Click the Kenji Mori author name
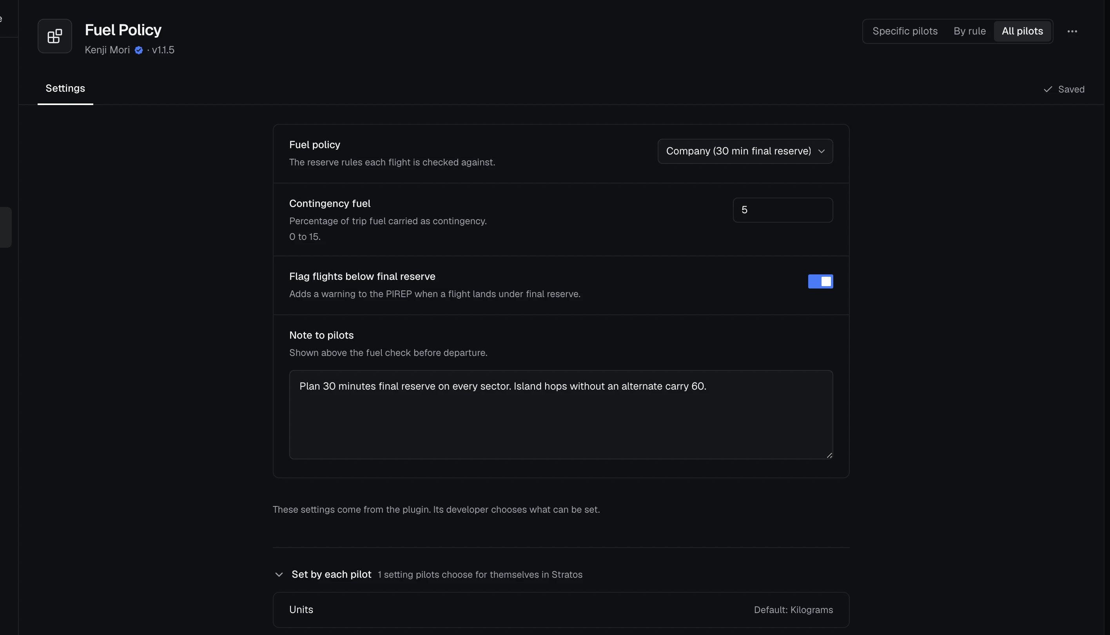 click(x=107, y=50)
